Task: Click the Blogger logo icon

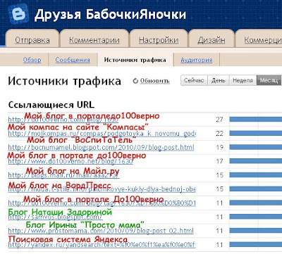Action: tap(18, 14)
